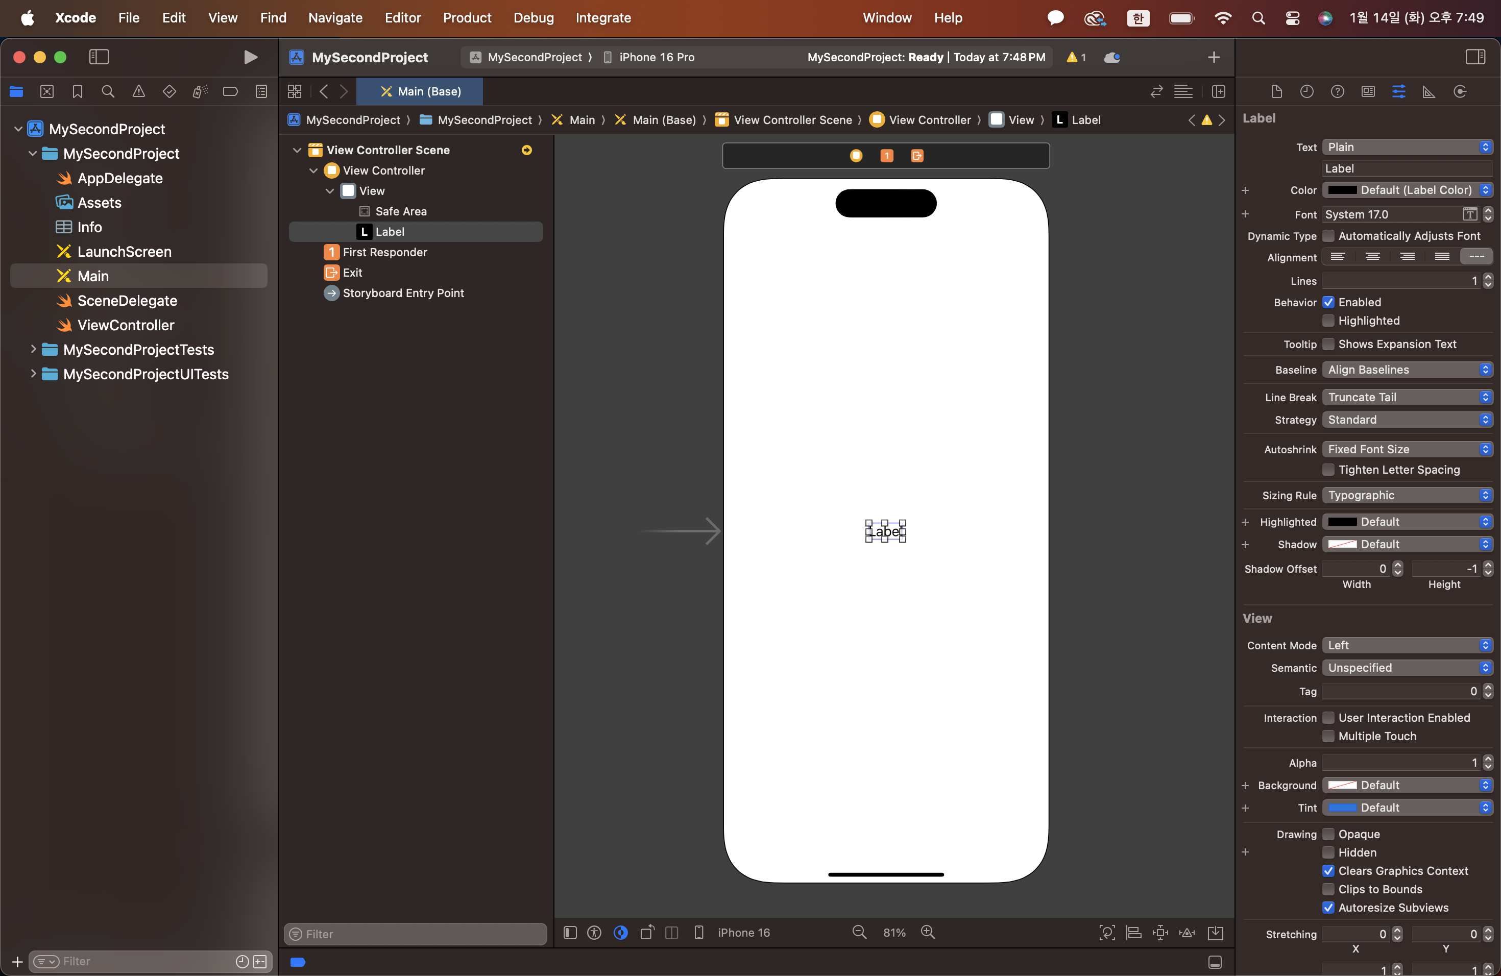Open the Find navigator magnifier icon

click(108, 92)
